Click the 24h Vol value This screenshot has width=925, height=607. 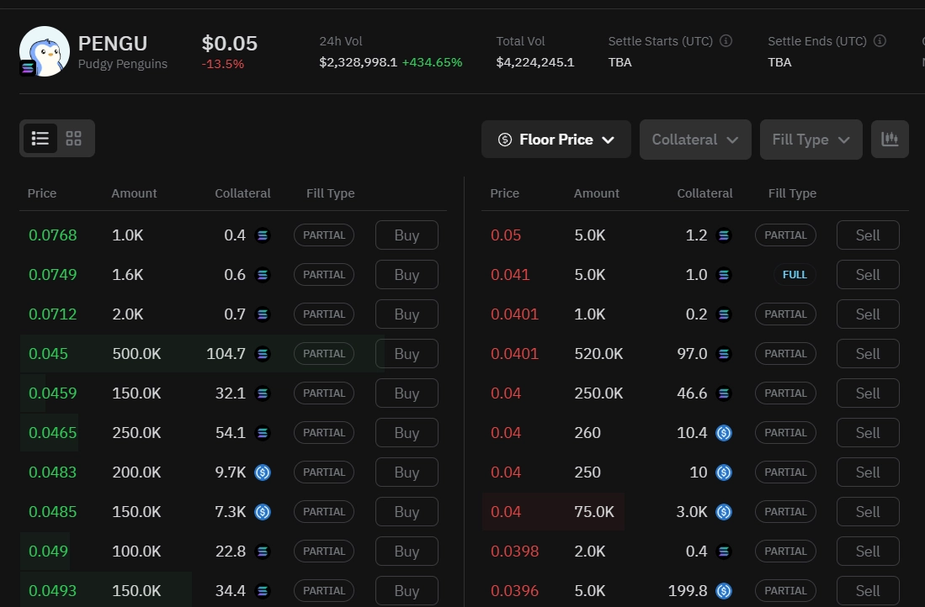pos(358,61)
